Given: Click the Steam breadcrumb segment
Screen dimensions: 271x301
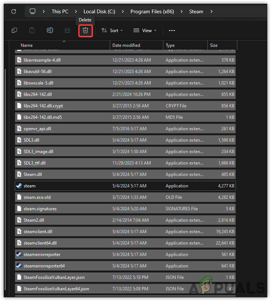Looking at the screenshot, I should [x=196, y=11].
